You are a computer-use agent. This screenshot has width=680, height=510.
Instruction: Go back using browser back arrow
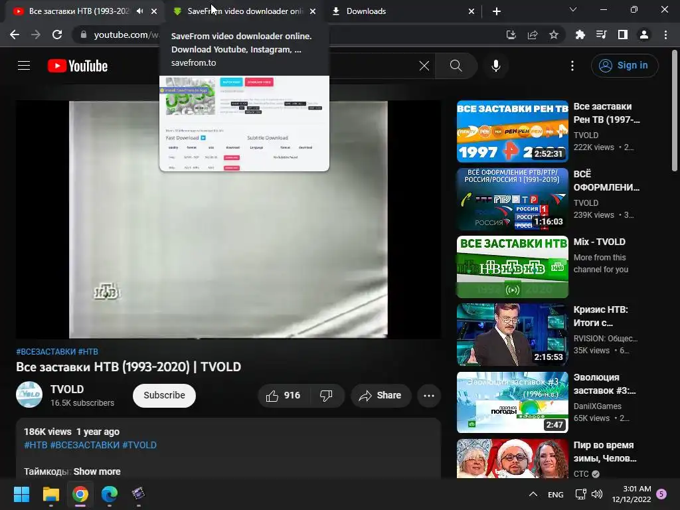(x=15, y=35)
